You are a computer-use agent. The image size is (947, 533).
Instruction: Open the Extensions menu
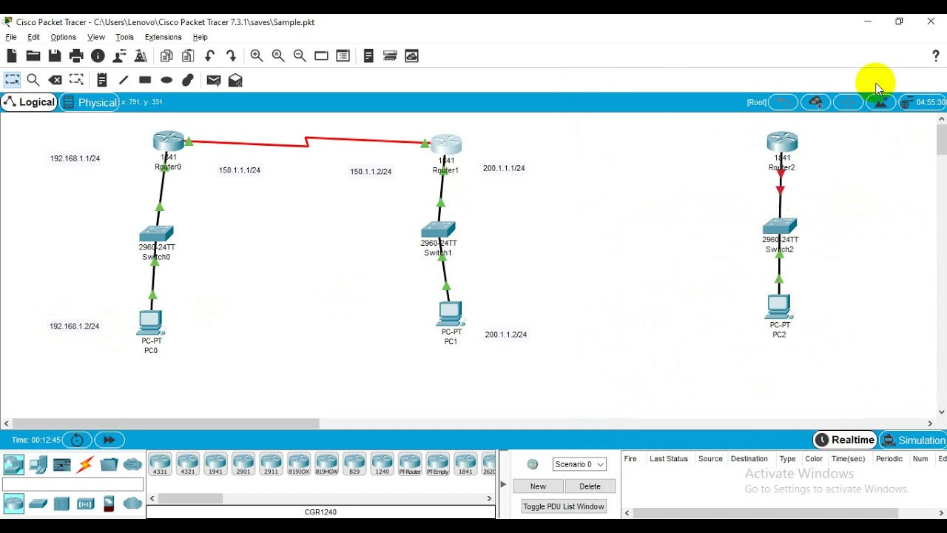[x=164, y=37]
